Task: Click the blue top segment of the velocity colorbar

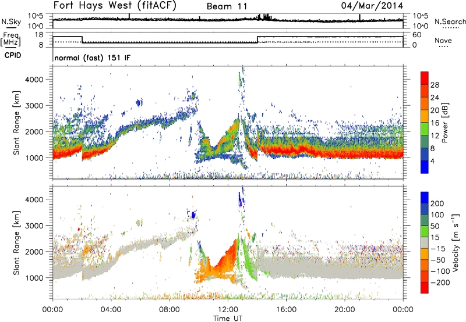Action: pos(425,198)
